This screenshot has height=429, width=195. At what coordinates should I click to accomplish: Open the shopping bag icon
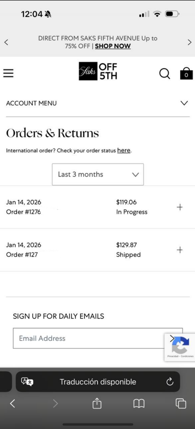tap(186, 74)
